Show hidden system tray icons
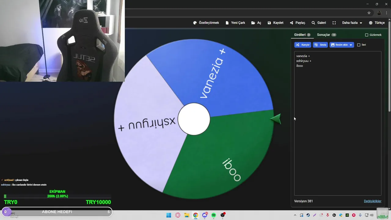Viewport: 391px width, 220px height. [x=295, y=215]
